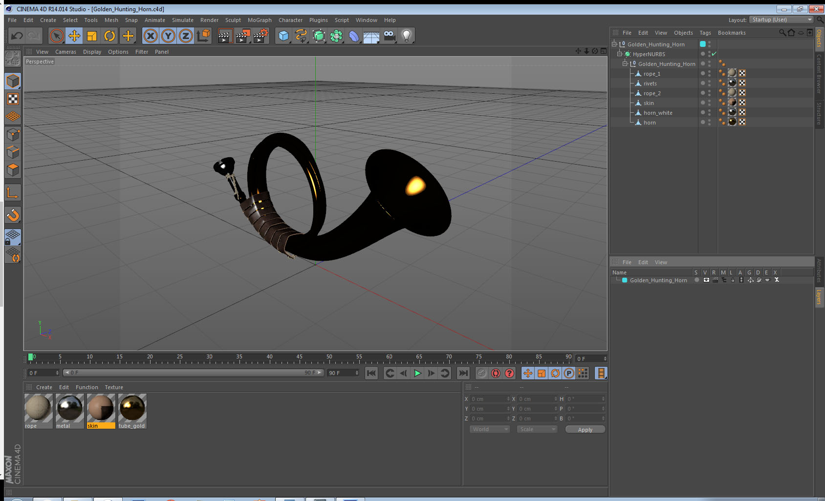Click record active objects keyframe button
The height and width of the screenshot is (501, 825).
[482, 373]
